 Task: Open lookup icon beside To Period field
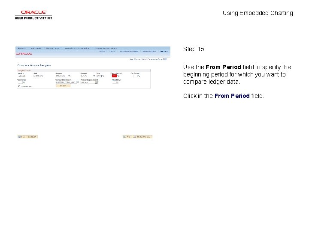[139, 76]
